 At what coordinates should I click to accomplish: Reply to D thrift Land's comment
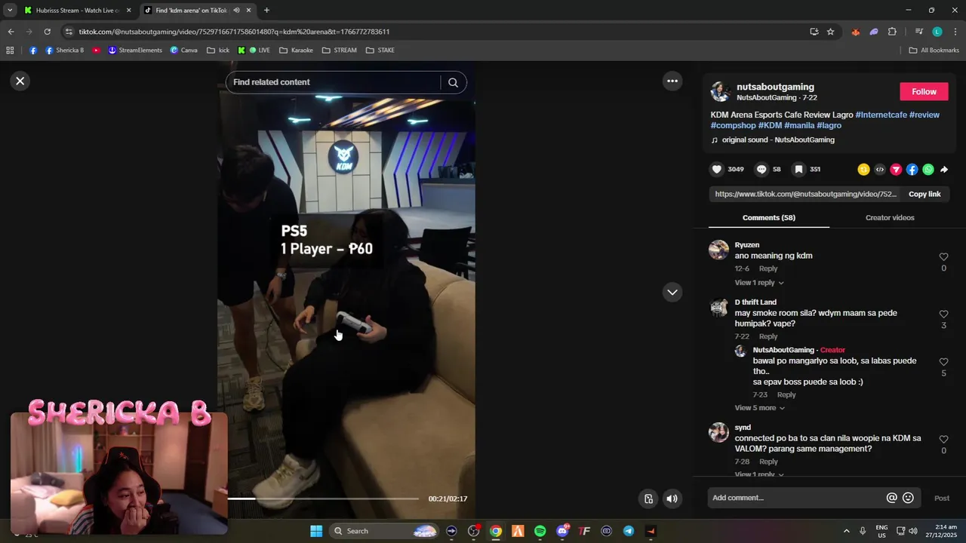click(768, 336)
